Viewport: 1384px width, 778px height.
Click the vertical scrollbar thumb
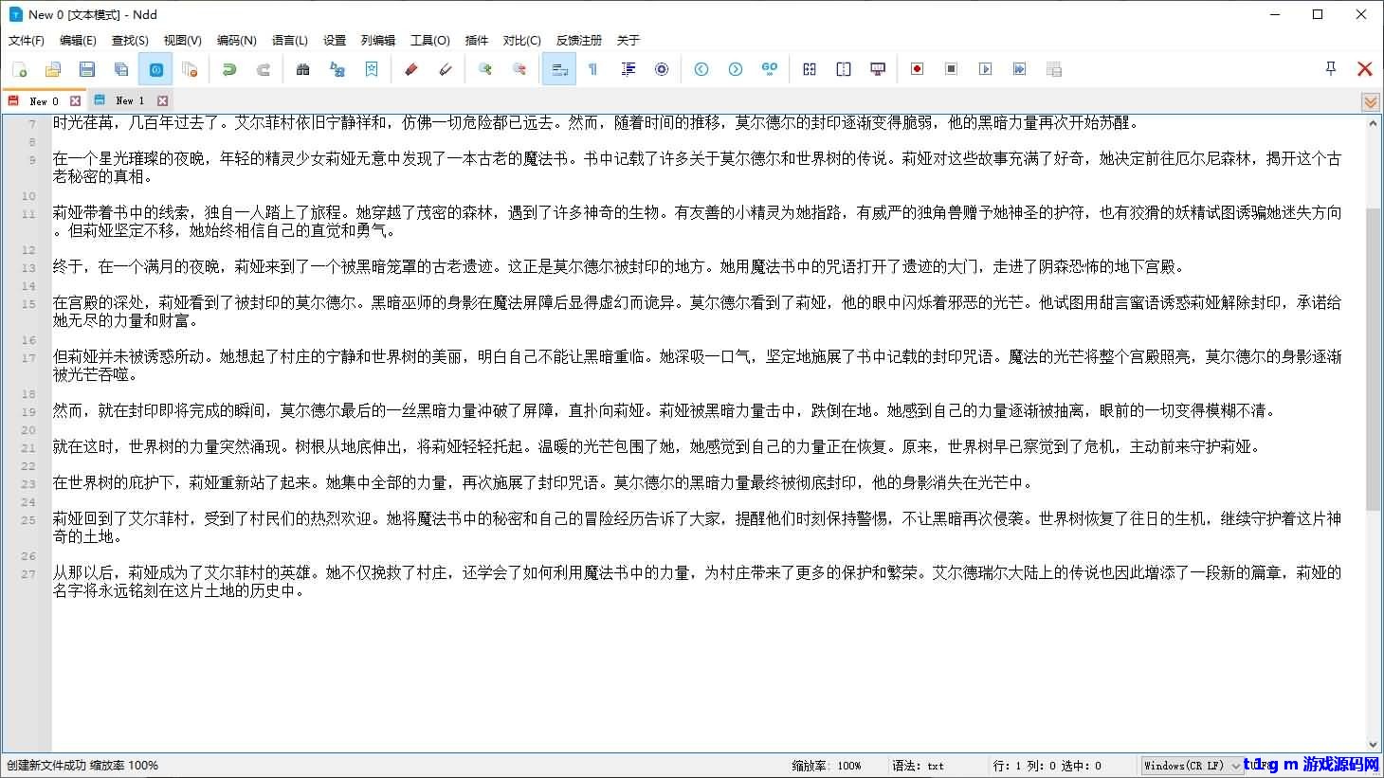(1373, 360)
